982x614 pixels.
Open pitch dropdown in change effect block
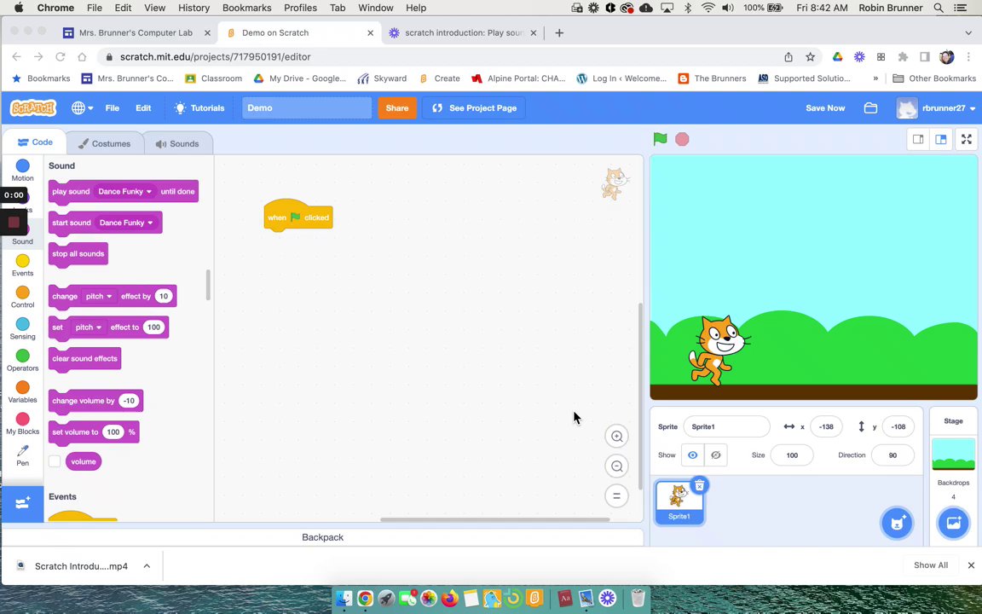[x=99, y=296]
